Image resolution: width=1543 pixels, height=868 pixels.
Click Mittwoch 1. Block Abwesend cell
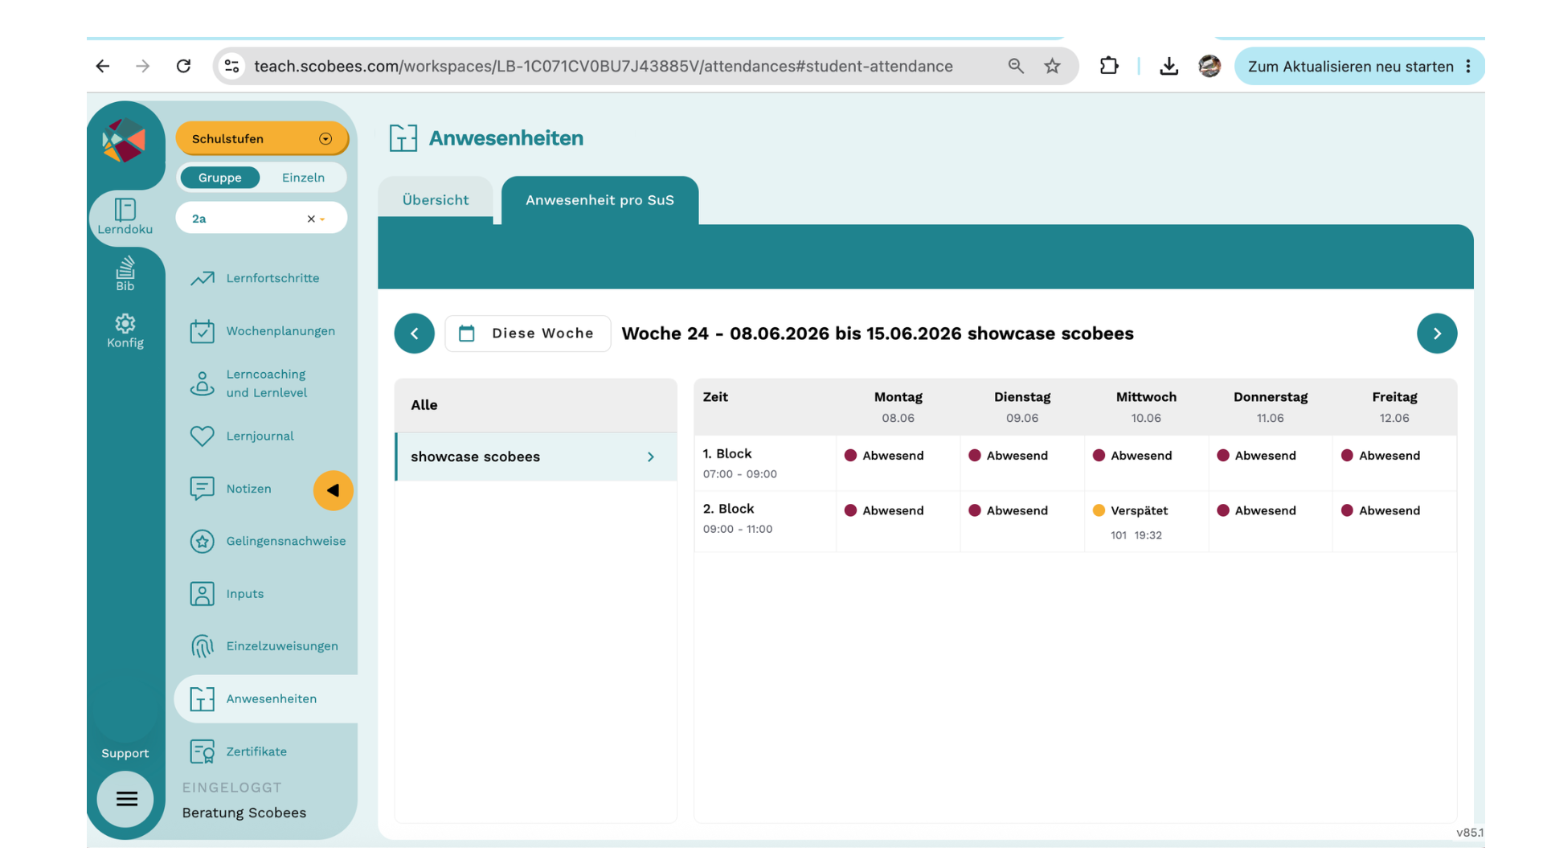[1147, 463]
